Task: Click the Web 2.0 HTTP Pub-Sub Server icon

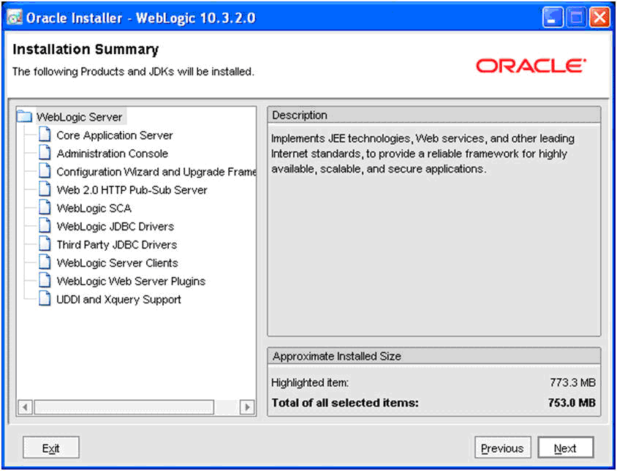Action: coord(45,189)
